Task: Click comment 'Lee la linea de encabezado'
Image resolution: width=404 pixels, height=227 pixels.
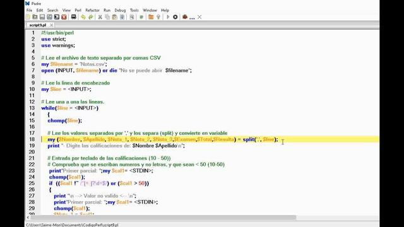Action: 76,83
